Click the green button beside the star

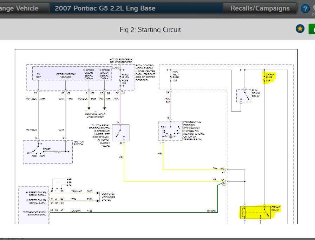click(x=312, y=29)
